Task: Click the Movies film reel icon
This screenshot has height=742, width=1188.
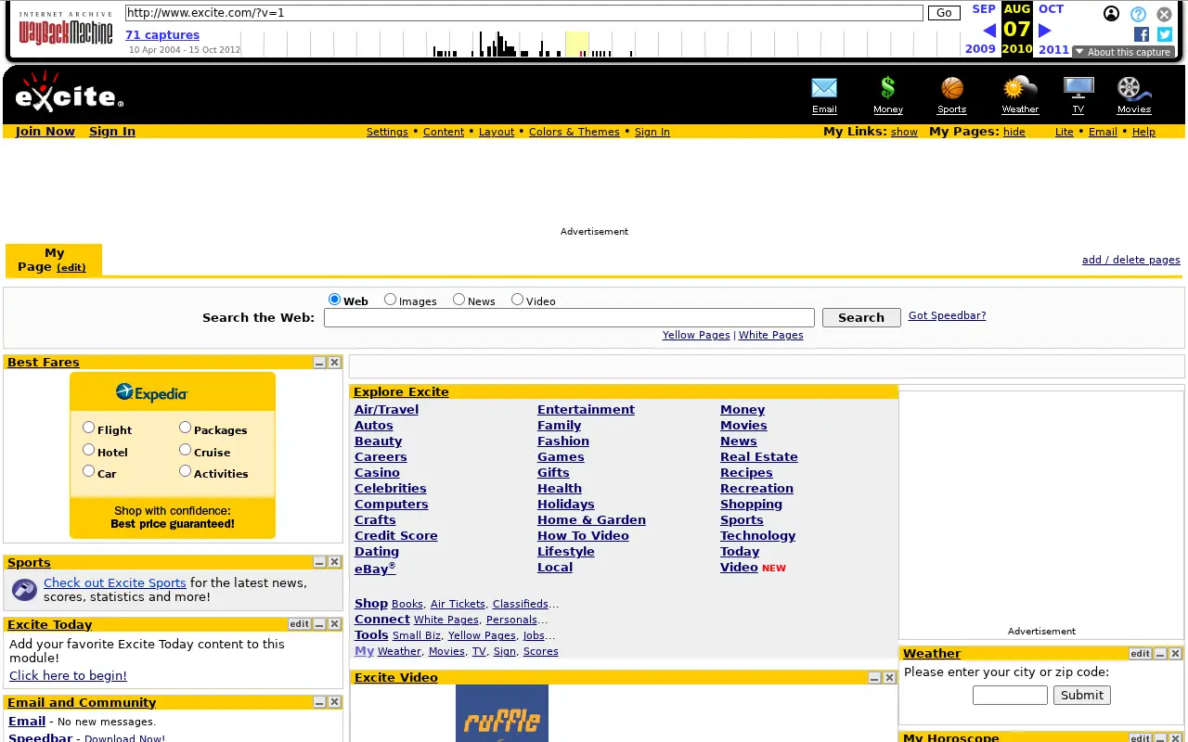Action: 1134,88
